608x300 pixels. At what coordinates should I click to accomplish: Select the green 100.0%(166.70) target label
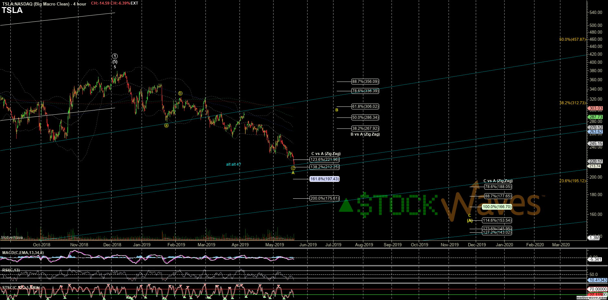tap(497, 207)
